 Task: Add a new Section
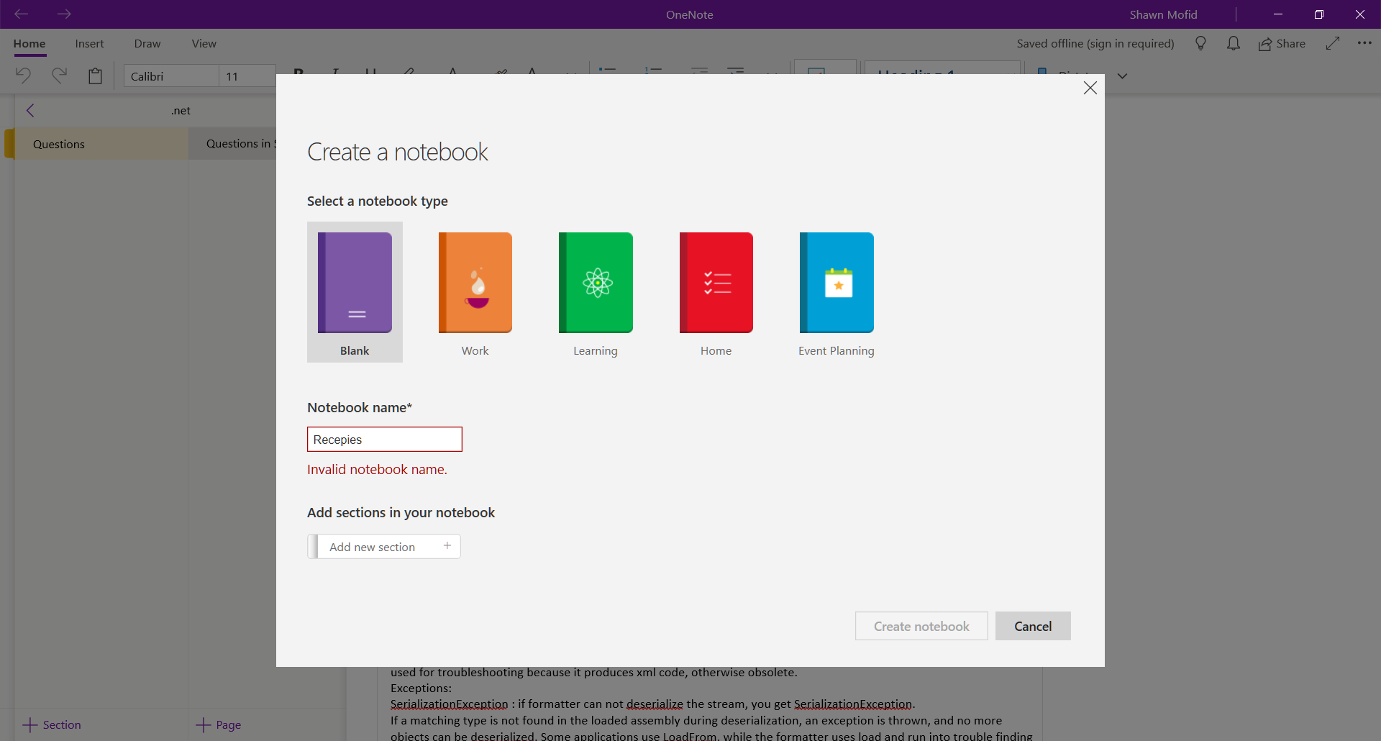(x=52, y=724)
